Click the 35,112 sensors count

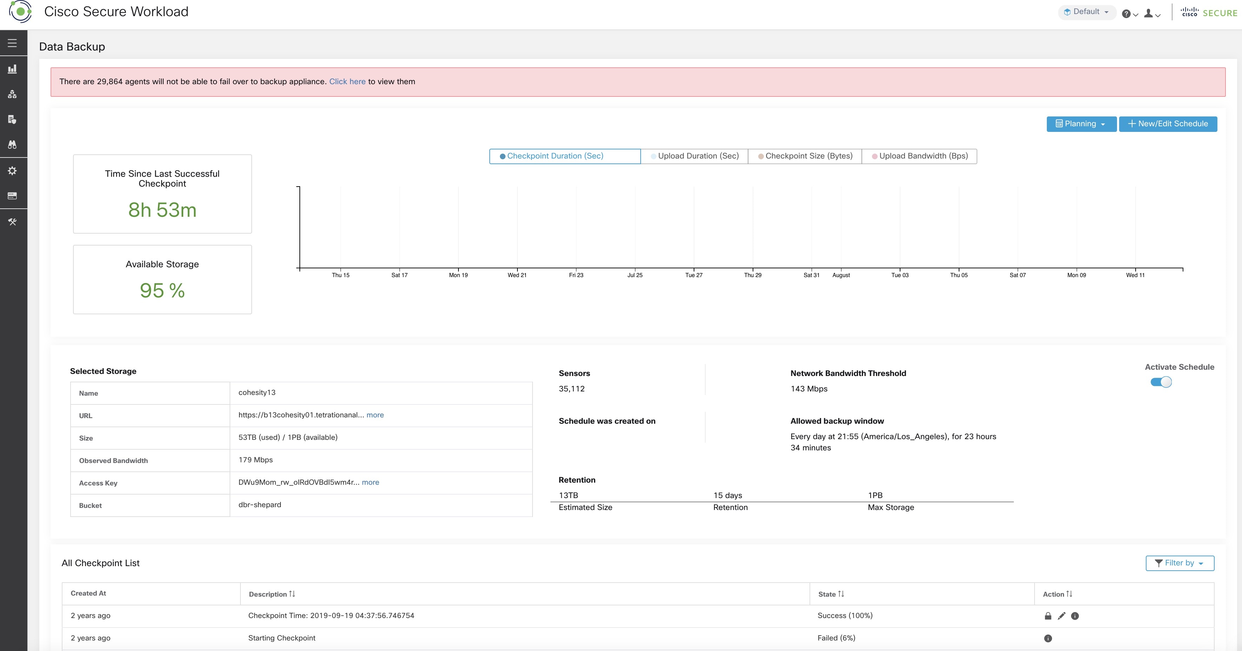[x=572, y=389]
